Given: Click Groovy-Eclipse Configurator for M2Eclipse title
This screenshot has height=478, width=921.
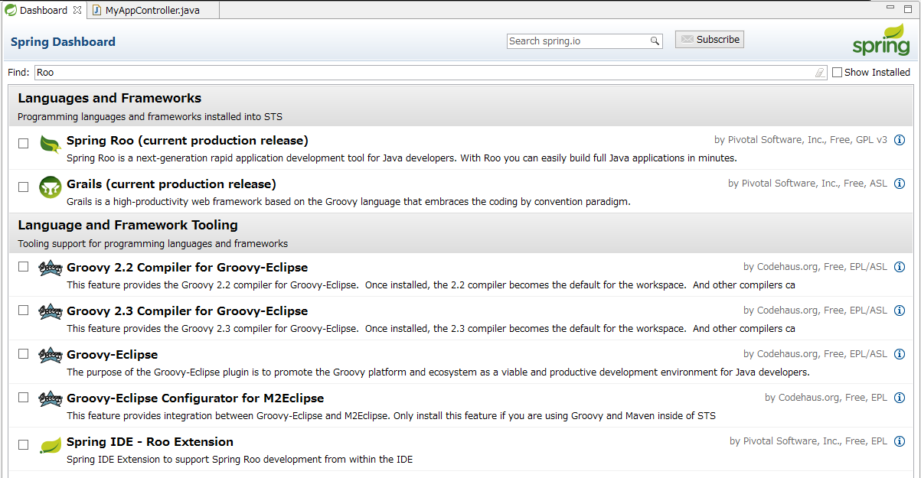Looking at the screenshot, I should point(195,398).
